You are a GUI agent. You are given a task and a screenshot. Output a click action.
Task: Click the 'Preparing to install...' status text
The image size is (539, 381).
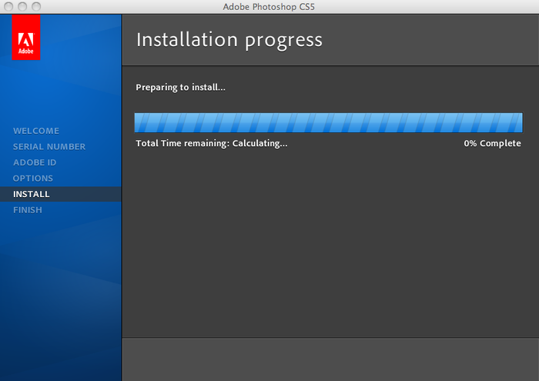click(180, 87)
